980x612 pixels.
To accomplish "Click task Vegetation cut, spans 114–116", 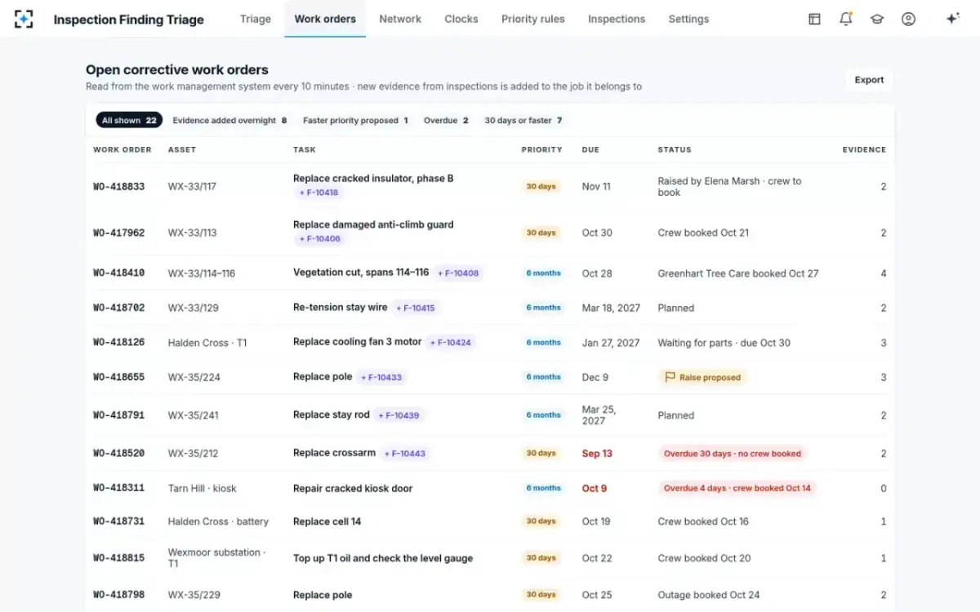I will pyautogui.click(x=361, y=273).
